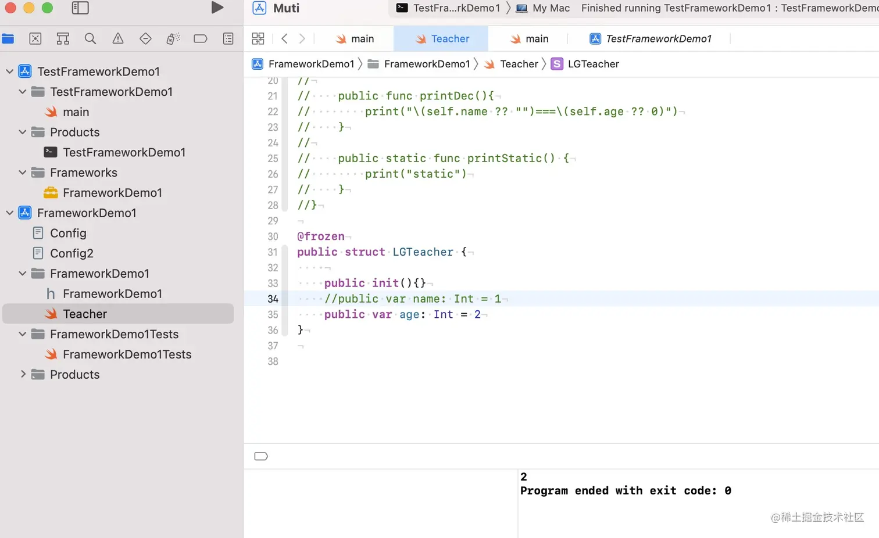Screen dimensions: 879x538
Task: Switch to the first main tab
Action: click(355, 39)
